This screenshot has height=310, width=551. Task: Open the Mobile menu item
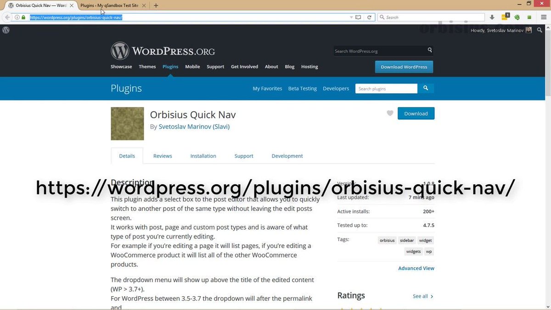pyautogui.click(x=192, y=67)
